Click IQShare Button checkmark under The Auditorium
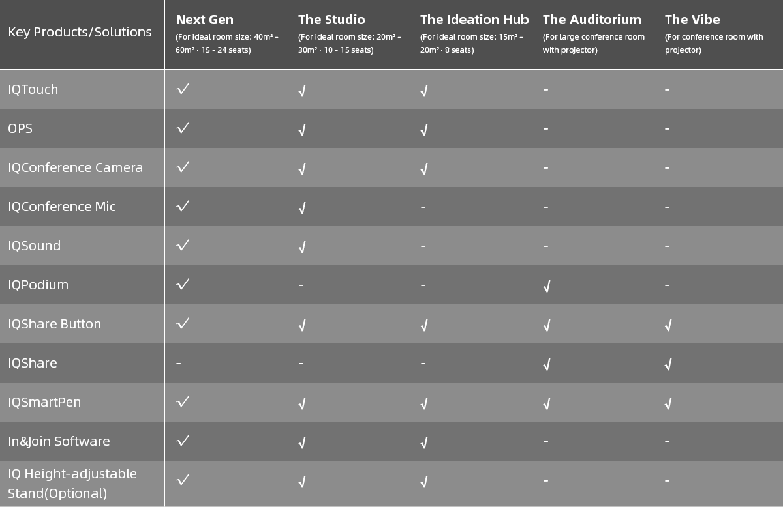This screenshot has width=783, height=507. tap(547, 325)
